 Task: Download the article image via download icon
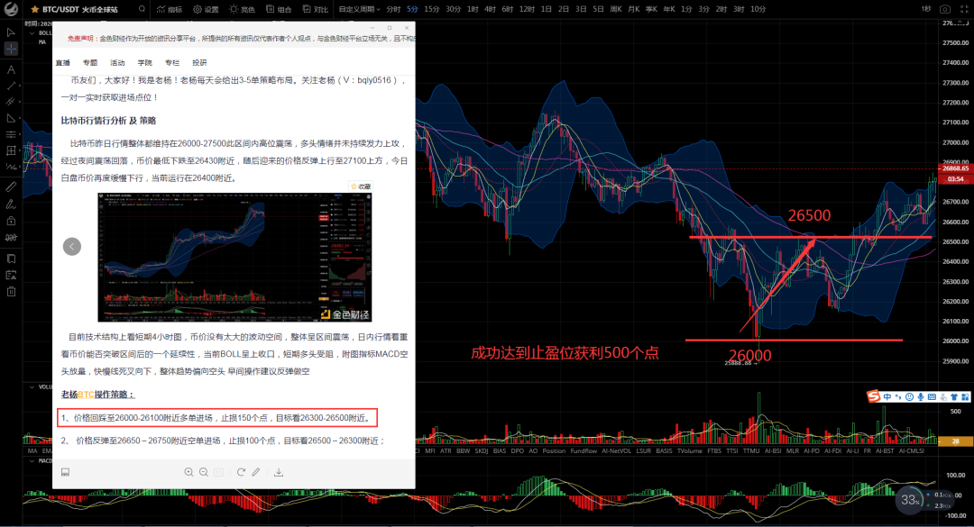(x=279, y=471)
